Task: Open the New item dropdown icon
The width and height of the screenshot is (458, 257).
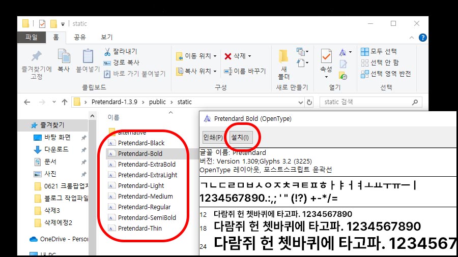Action: (x=302, y=52)
